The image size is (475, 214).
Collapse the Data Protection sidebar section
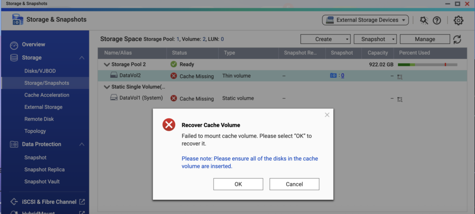(82, 145)
